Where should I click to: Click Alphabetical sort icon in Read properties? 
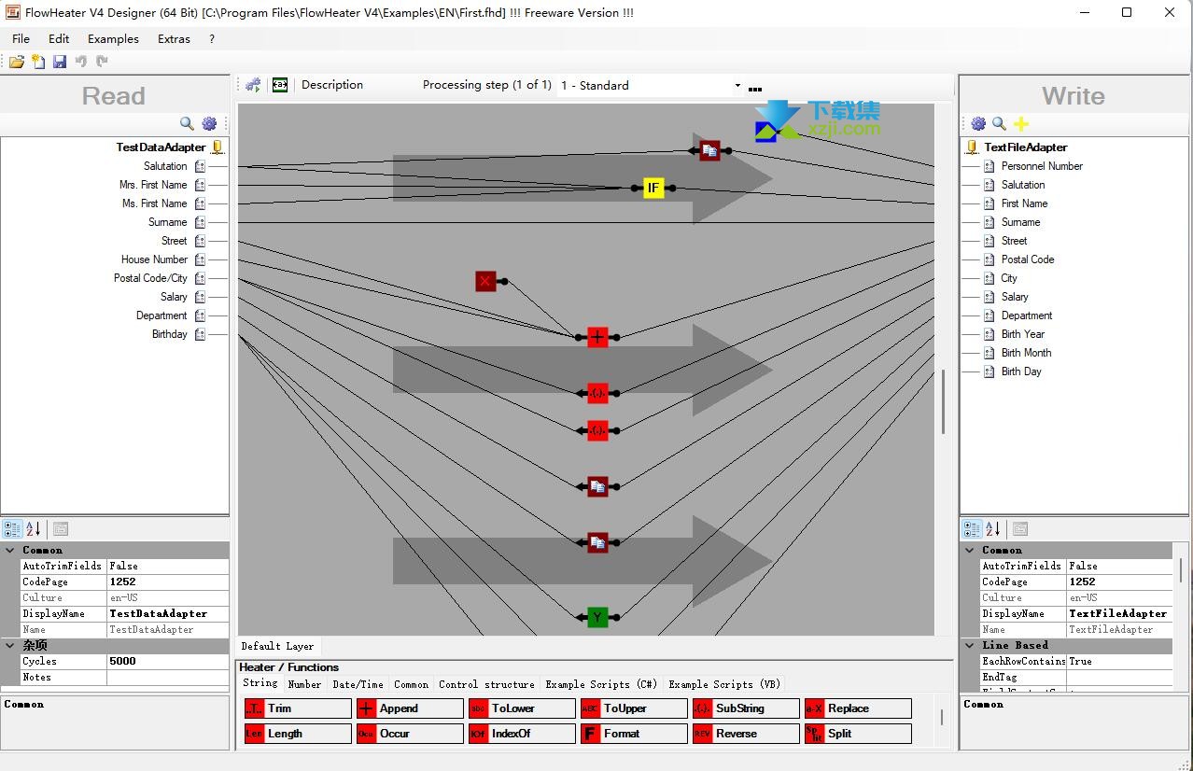point(34,528)
